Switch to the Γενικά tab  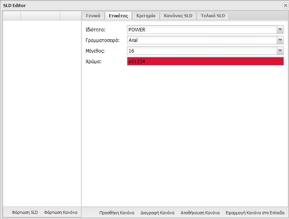(x=93, y=16)
